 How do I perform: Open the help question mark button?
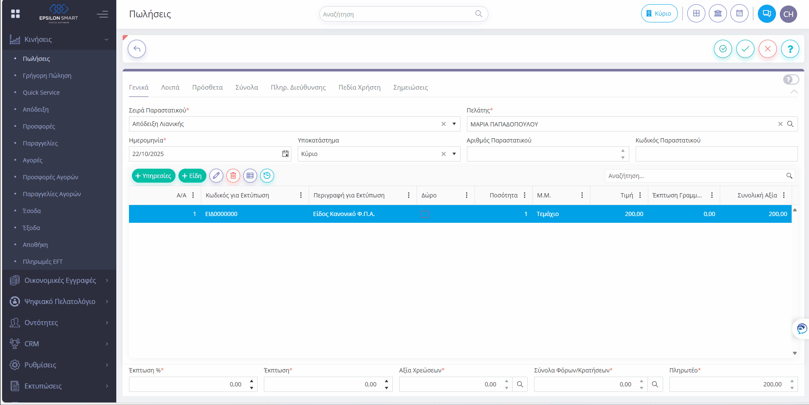790,49
